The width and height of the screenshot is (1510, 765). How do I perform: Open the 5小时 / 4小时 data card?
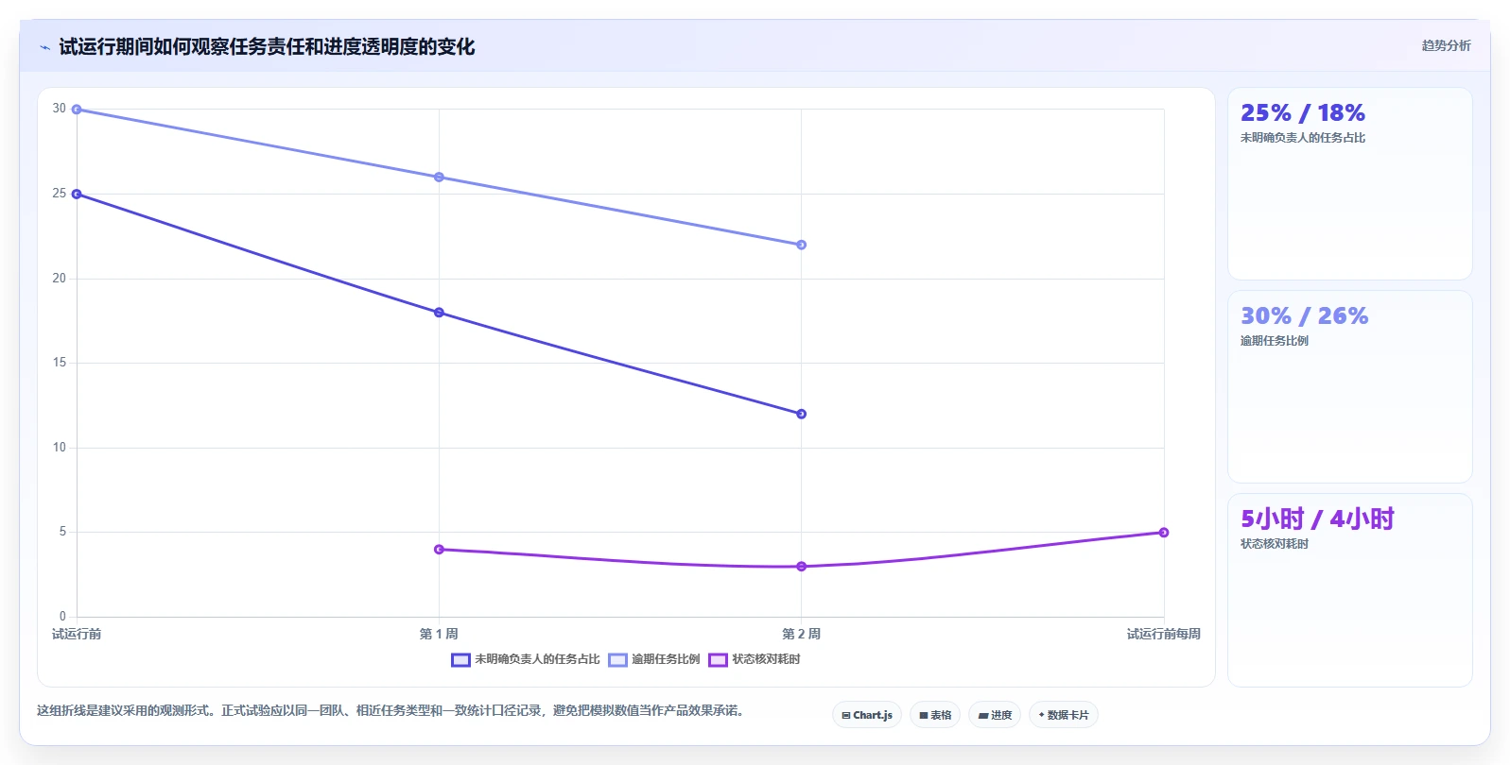point(1349,590)
